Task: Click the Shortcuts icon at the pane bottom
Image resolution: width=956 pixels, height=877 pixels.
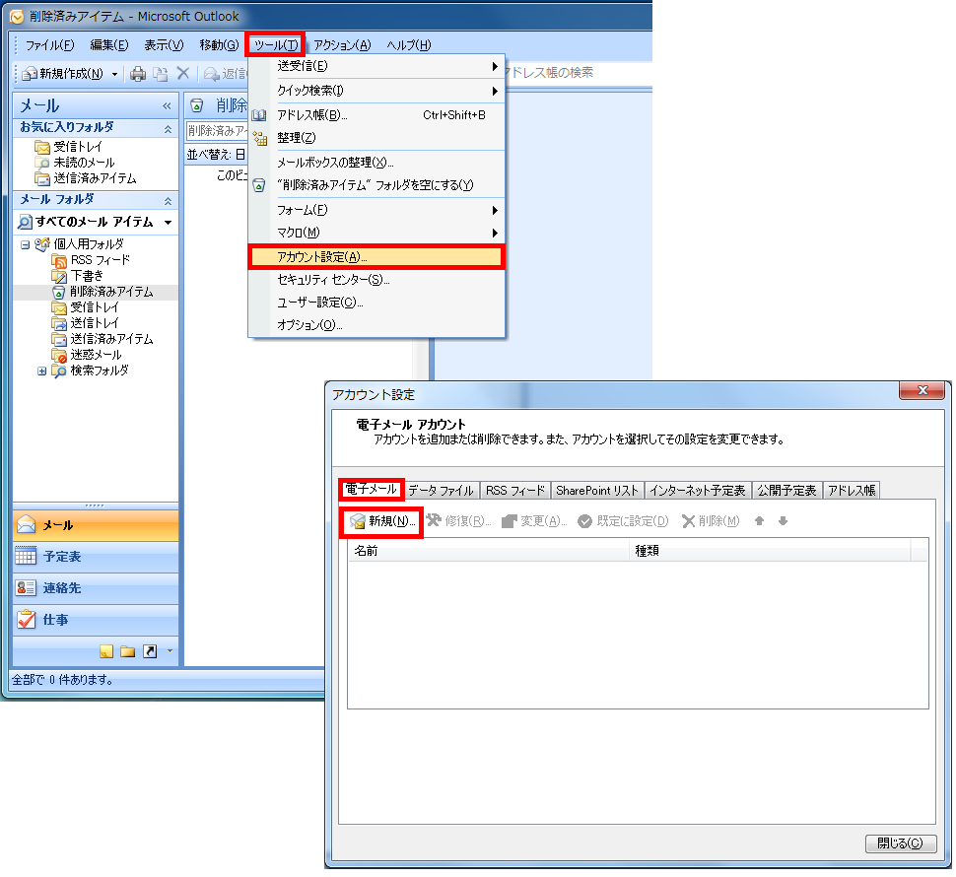Action: (x=151, y=651)
